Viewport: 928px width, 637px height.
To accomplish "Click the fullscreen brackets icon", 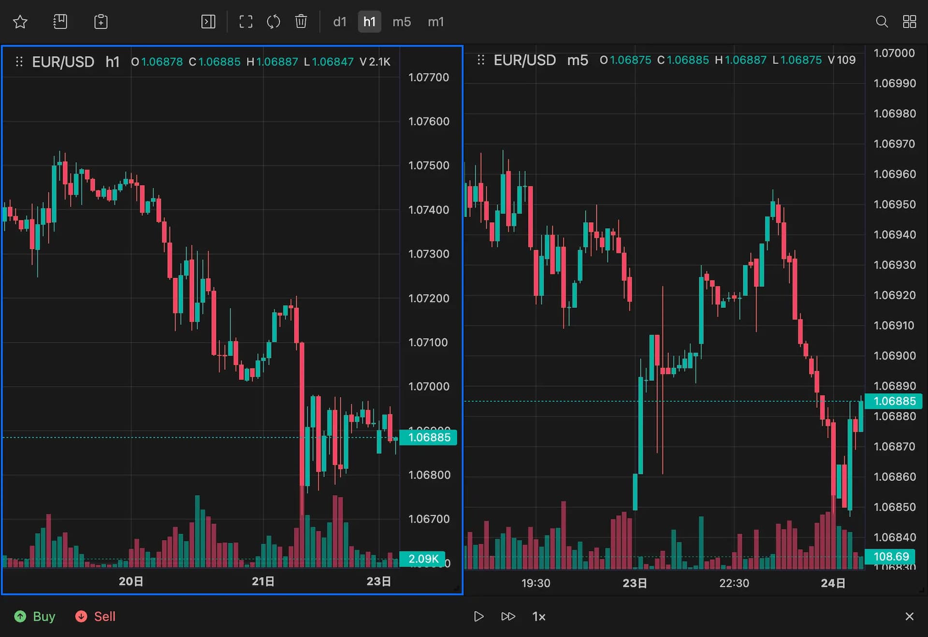I will tap(246, 22).
